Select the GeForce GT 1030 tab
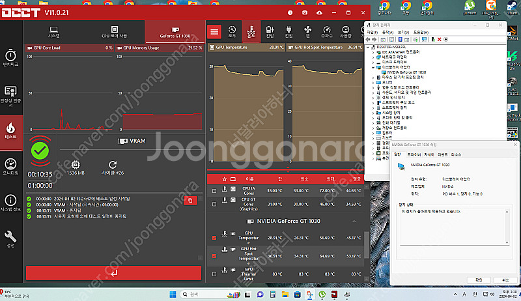The height and width of the screenshot is (301, 521). [175, 32]
